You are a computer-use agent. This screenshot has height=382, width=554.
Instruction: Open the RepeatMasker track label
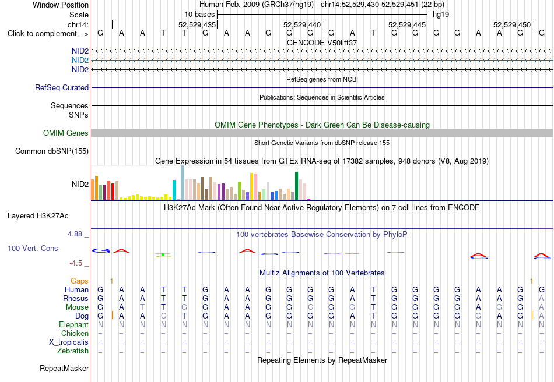point(64,368)
